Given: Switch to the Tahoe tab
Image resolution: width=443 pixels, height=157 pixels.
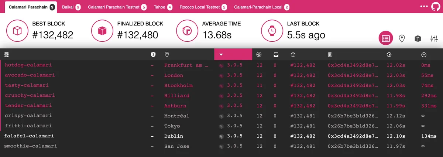Looking at the screenshot, I should (163, 7).
